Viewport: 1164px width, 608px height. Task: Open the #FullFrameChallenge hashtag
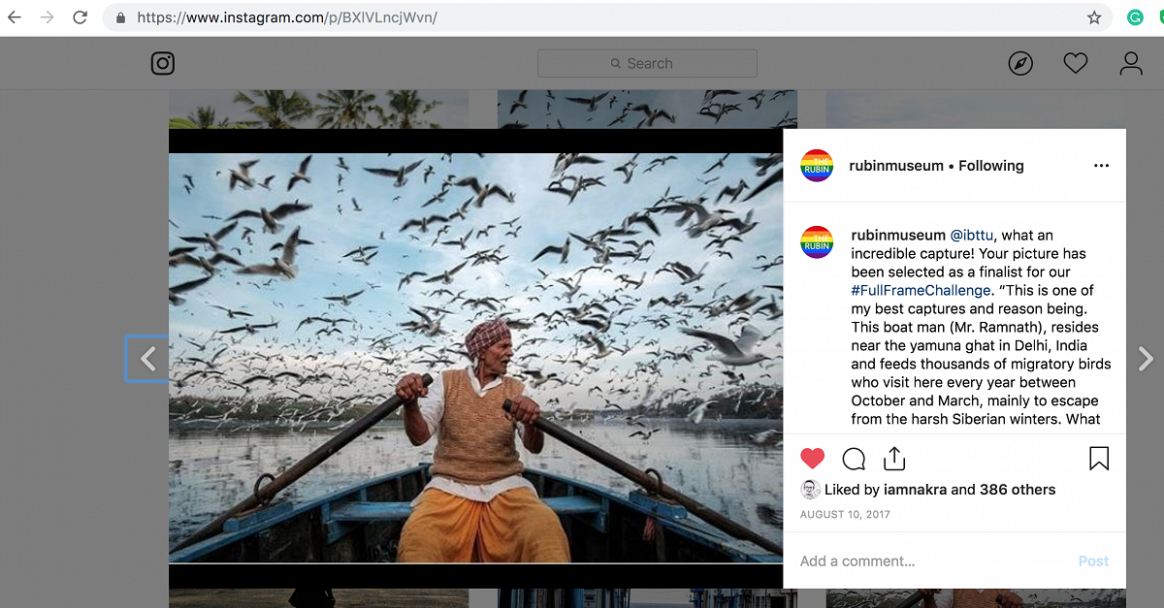click(921, 290)
